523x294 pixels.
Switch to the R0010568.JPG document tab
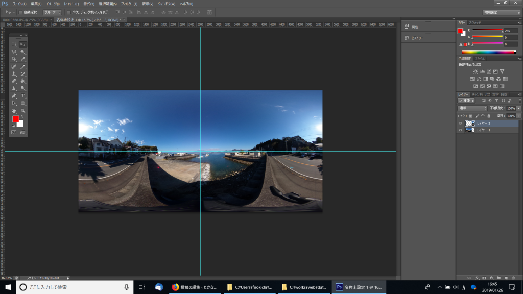point(25,20)
